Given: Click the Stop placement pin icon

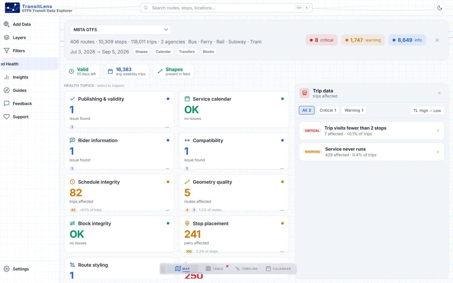Looking at the screenshot, I should (187, 223).
